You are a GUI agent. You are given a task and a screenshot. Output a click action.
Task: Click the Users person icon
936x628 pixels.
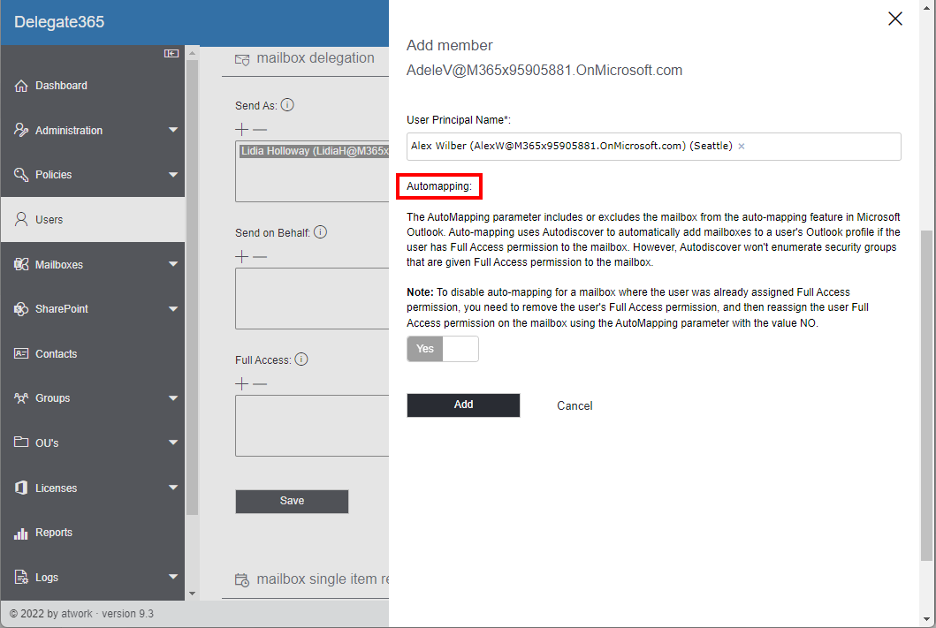[21, 219]
